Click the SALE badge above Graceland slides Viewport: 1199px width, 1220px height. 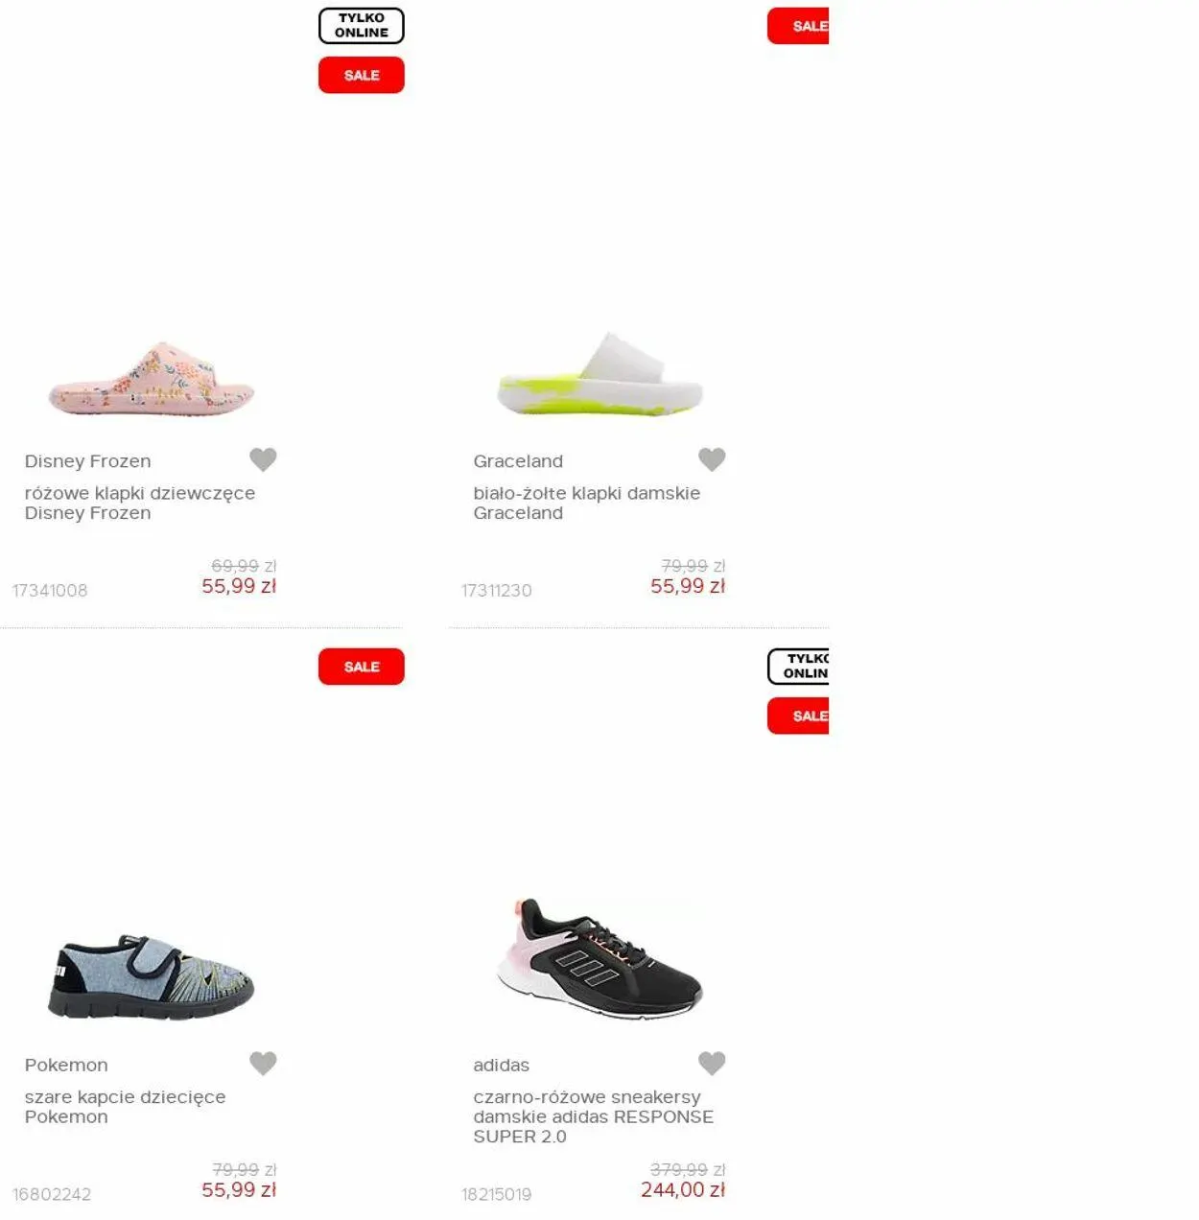click(798, 26)
